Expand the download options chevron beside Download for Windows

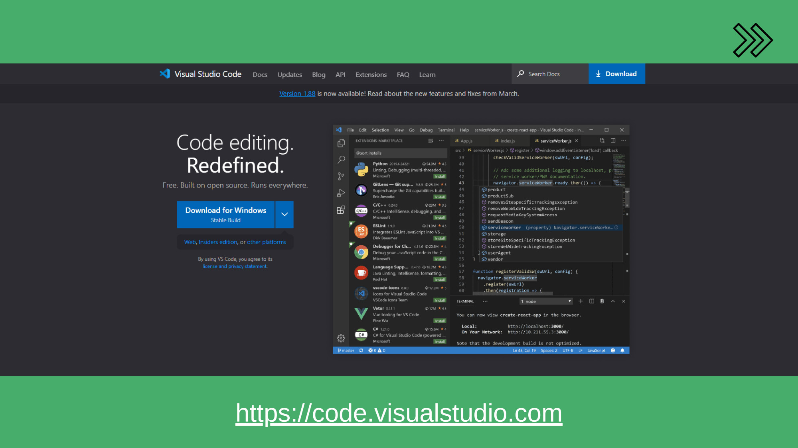point(284,214)
